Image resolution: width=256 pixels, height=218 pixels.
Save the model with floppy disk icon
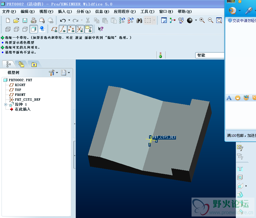[25, 20]
